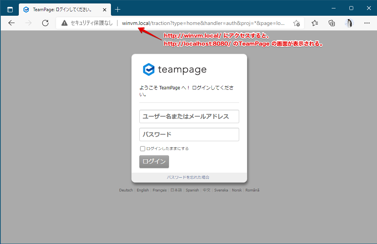Open the browser settings ellipsis menu
This screenshot has width=377, height=244.
pos(367,23)
